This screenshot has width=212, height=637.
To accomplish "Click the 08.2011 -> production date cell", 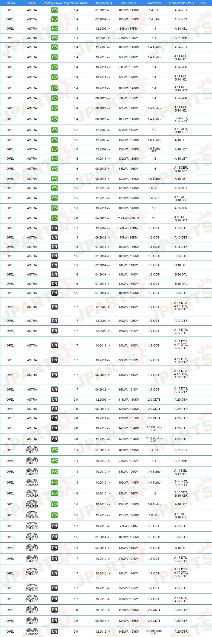I will tap(102, 621).
